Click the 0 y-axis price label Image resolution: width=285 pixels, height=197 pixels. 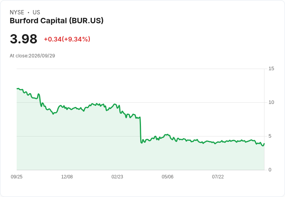[270, 170]
